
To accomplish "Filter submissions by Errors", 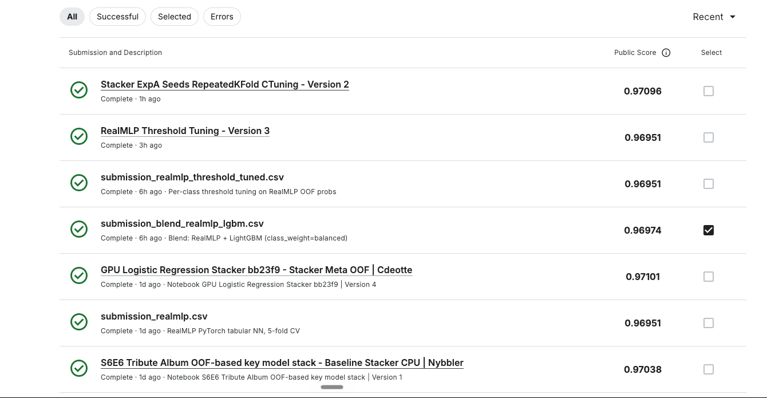I will (x=222, y=17).
